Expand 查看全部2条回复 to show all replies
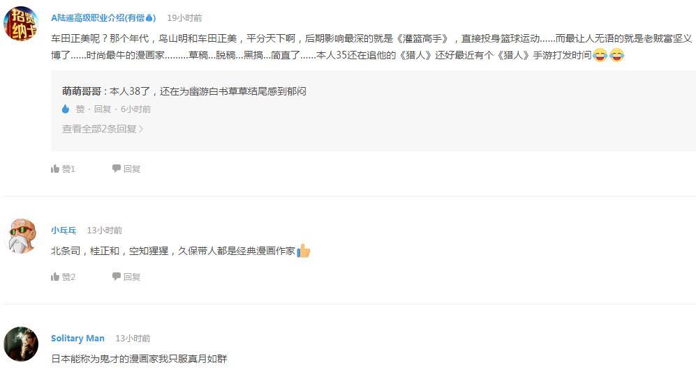The width and height of the screenshot is (696, 372). 103,129
